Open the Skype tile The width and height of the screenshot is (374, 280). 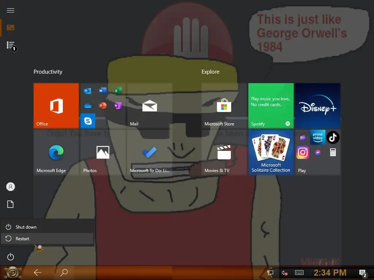pos(88,121)
